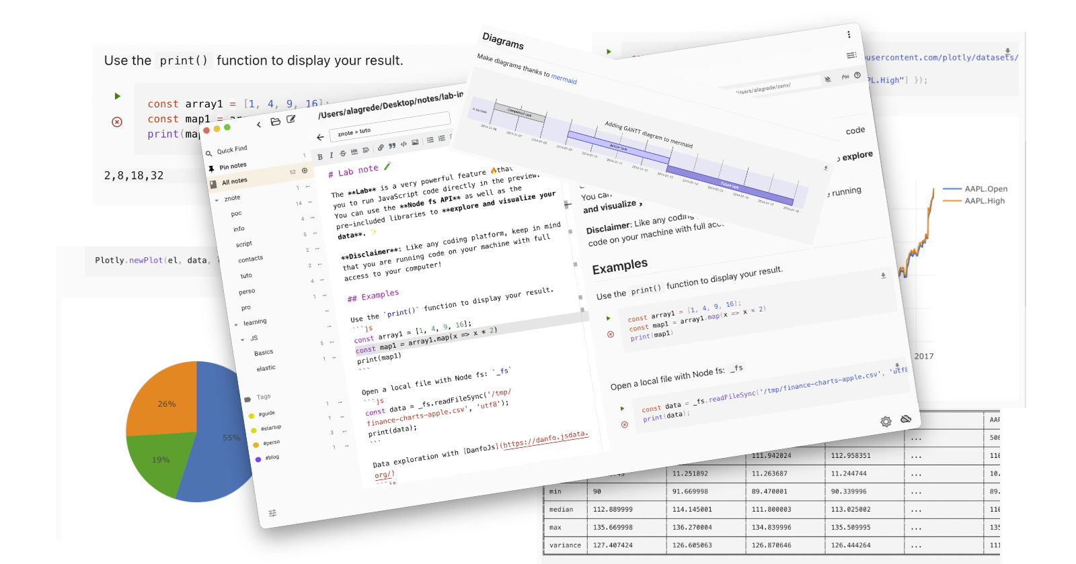Click the mermaid link under Diagrams

(564, 79)
